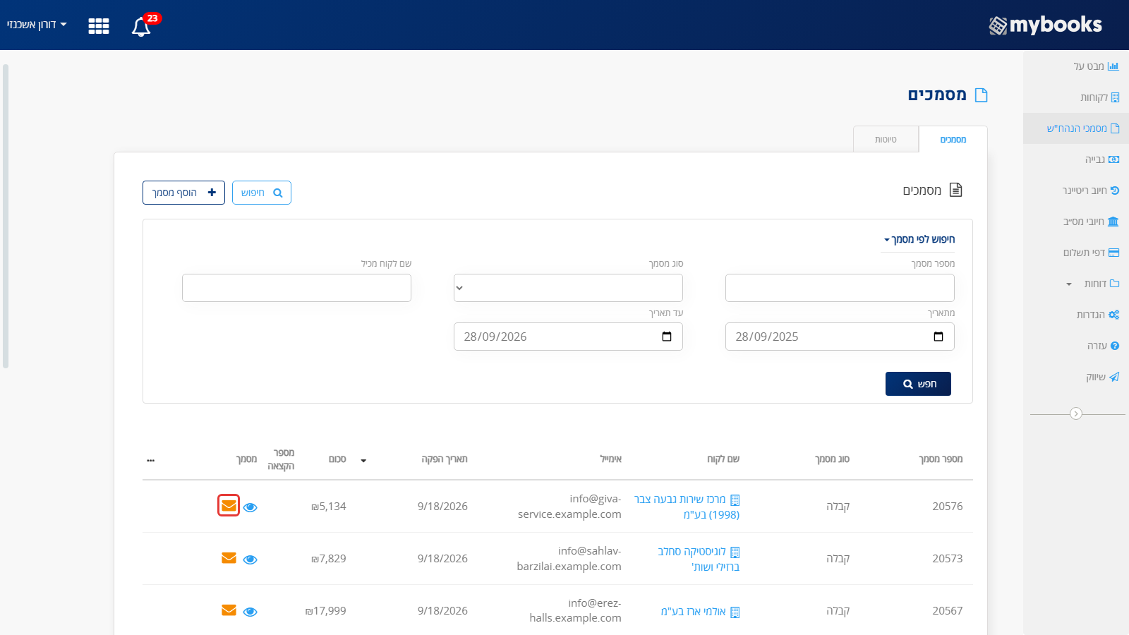
Task: Open עזרה help in the sidebar
Action: 1103,346
